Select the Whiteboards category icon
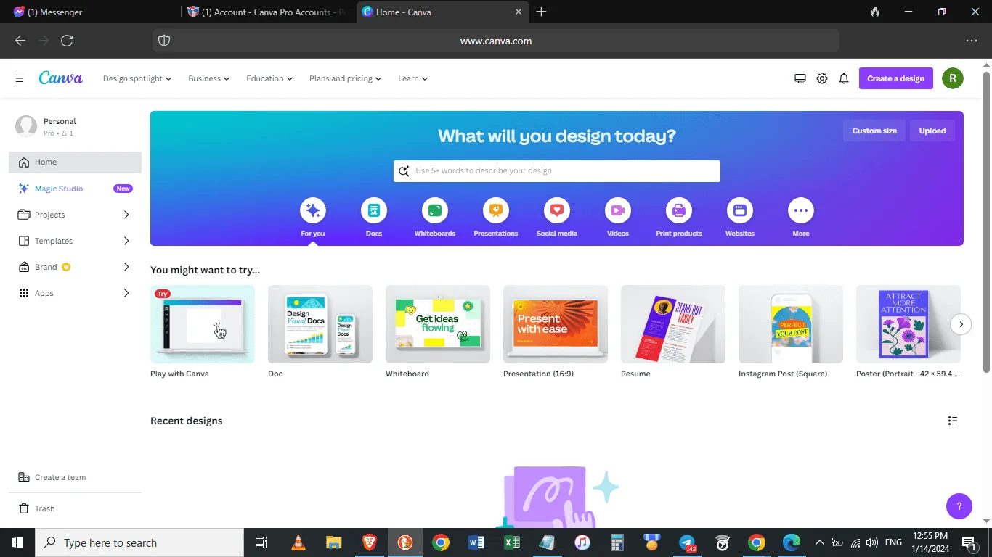Viewport: 992px width, 557px height. coord(435,210)
